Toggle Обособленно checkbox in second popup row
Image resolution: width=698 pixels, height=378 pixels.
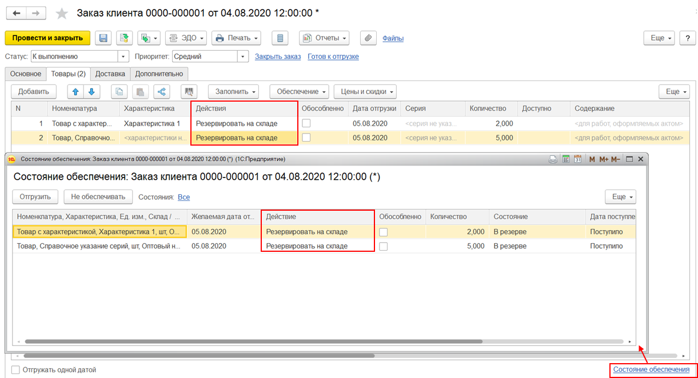pos(384,246)
